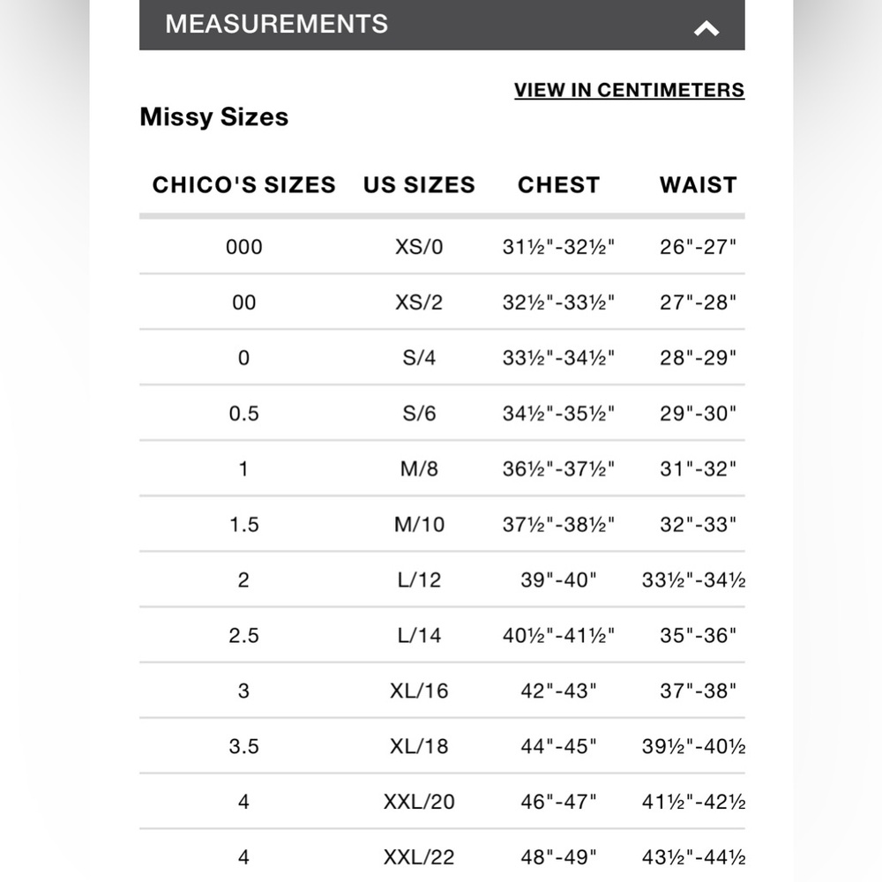The image size is (882, 882).
Task: Select the US Sizes column header
Action: pyautogui.click(x=419, y=185)
